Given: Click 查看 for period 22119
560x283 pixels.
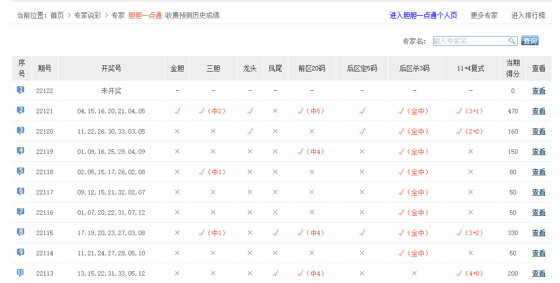Looking at the screenshot, I should pos(539,152).
